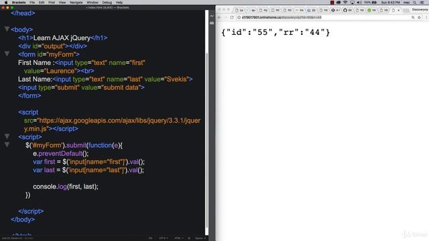Image resolution: width=429 pixels, height=241 pixels.
Task: Open the Edit menu in Brackets
Action: coord(42,2)
